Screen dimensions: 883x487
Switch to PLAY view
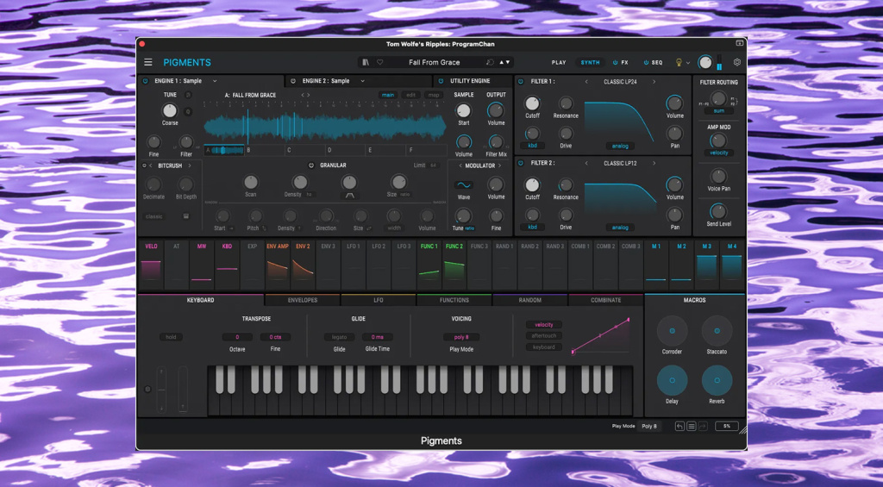(559, 63)
